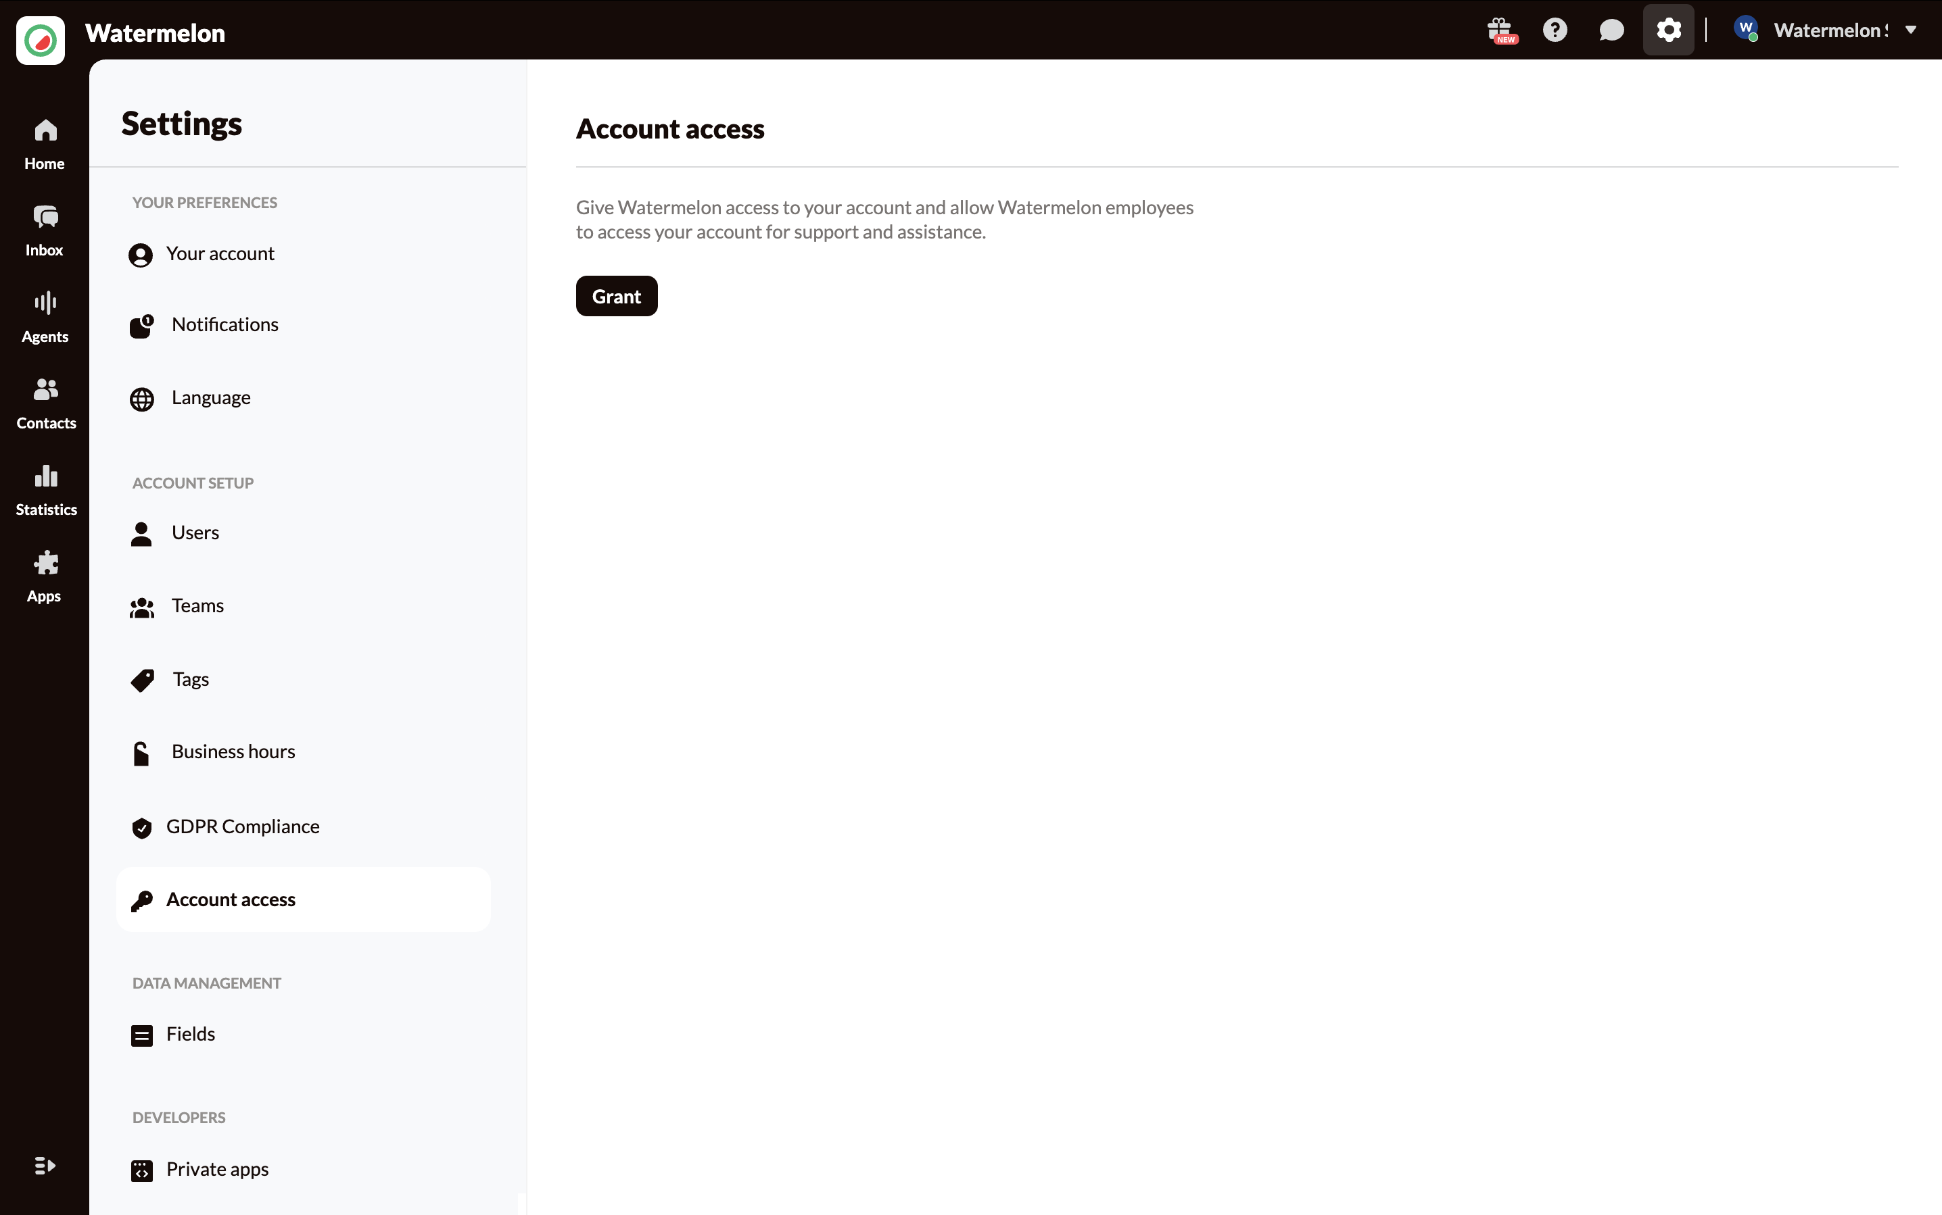1942x1215 pixels.
Task: Click the Notifications bell badge icon
Action: [x=141, y=326]
